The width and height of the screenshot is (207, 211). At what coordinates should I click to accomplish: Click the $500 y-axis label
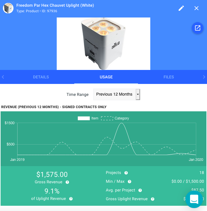pos(11,144)
